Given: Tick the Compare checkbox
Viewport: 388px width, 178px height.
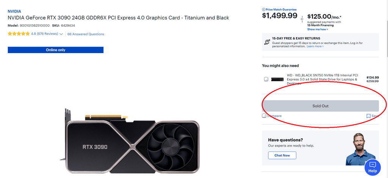Looking at the screenshot, I should click(264, 116).
